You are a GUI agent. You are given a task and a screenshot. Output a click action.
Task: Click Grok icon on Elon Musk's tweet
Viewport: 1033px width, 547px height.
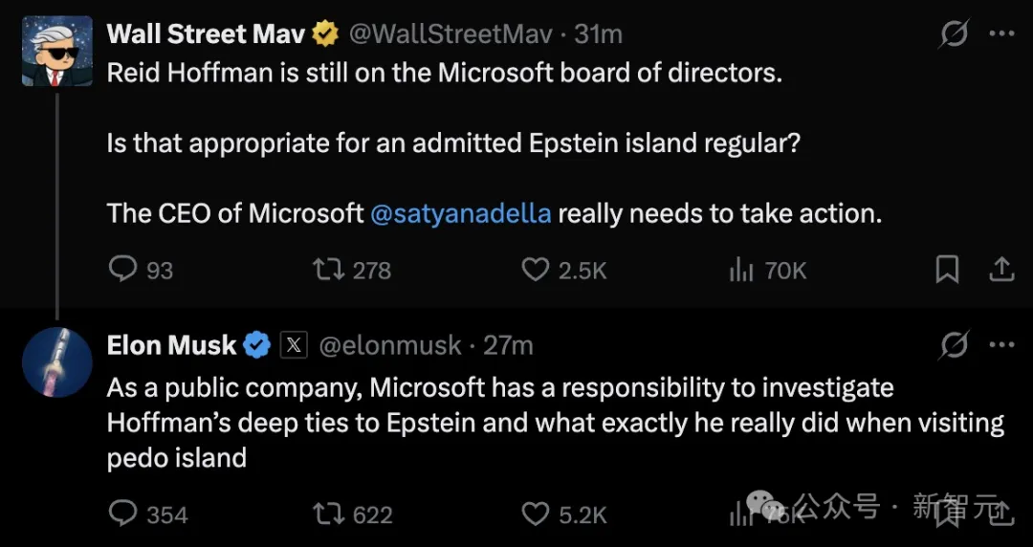[x=954, y=345]
